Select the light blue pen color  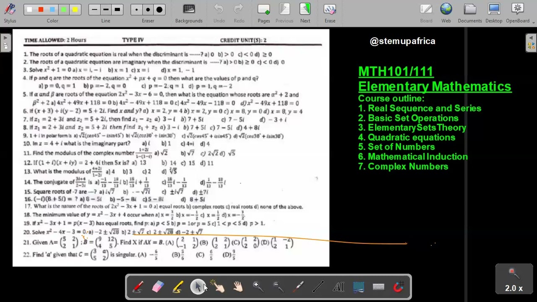(x=52, y=10)
